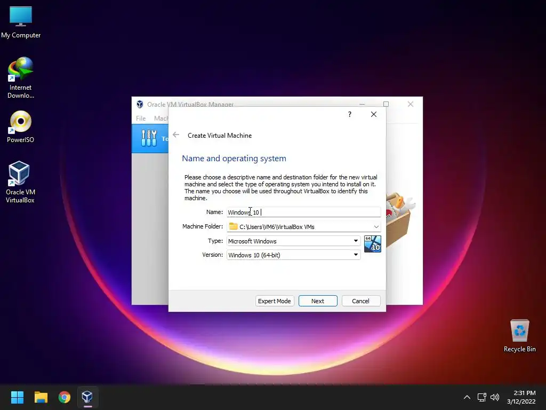Select VirtualBox taskbar icon
This screenshot has width=546, height=410.
pos(87,397)
